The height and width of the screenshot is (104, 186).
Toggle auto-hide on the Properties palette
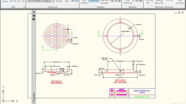click(34, 16)
